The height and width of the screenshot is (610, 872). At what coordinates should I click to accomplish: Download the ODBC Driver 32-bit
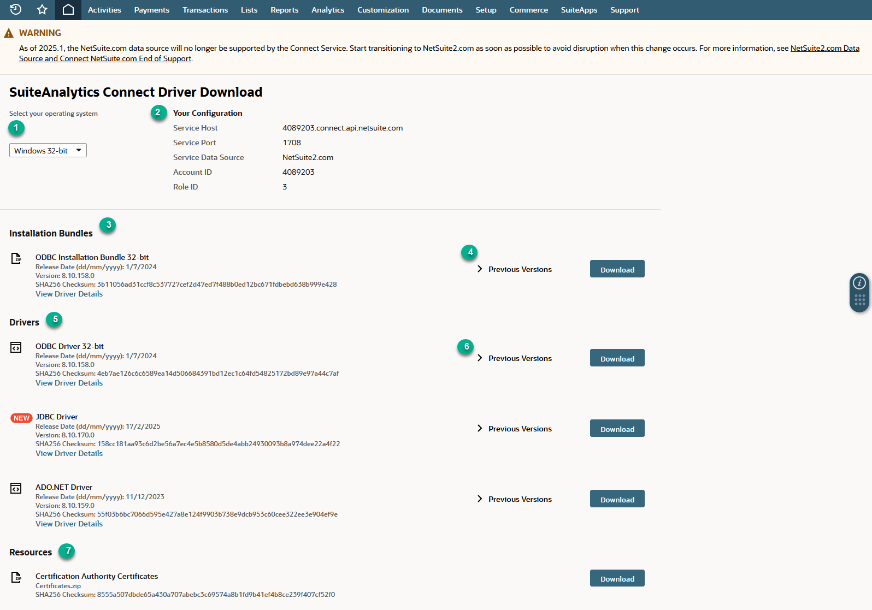point(617,358)
